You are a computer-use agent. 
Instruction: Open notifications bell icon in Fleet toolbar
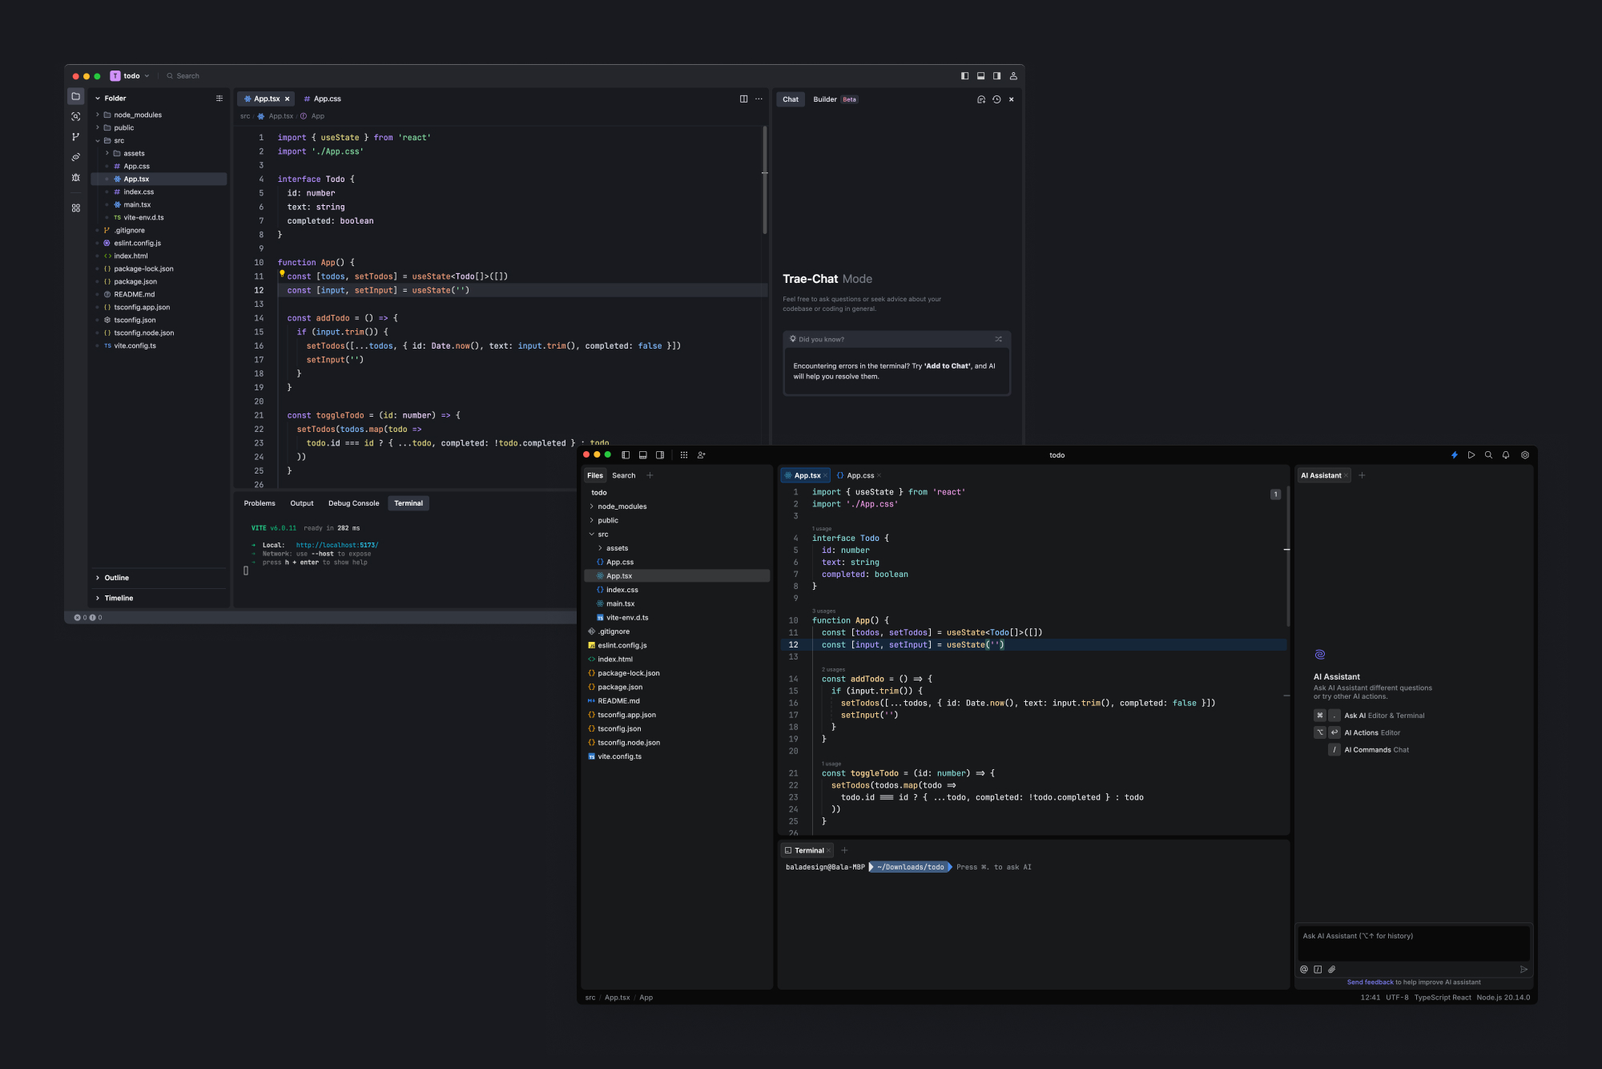pyautogui.click(x=1506, y=455)
